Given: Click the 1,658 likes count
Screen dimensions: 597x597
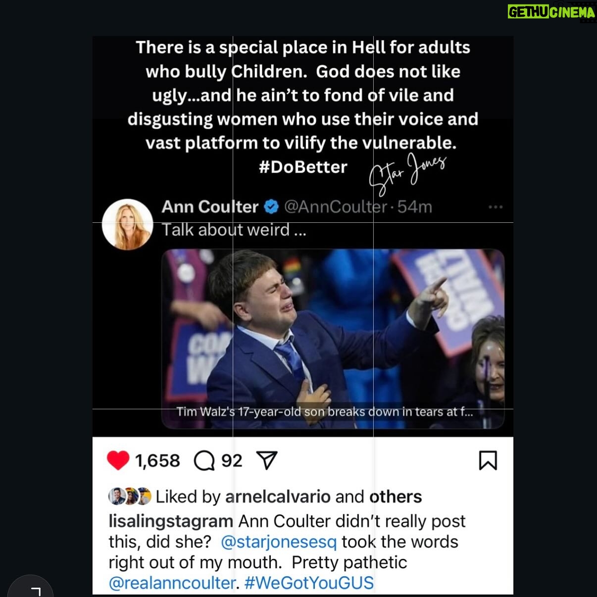Looking at the screenshot, I should [157, 461].
